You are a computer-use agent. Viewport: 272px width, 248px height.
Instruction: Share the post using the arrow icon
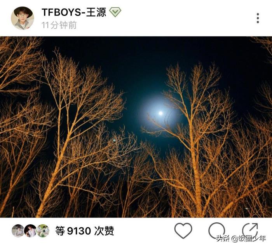(250, 230)
